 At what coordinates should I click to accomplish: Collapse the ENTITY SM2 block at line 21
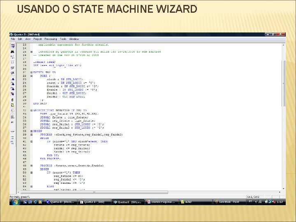click(32, 72)
